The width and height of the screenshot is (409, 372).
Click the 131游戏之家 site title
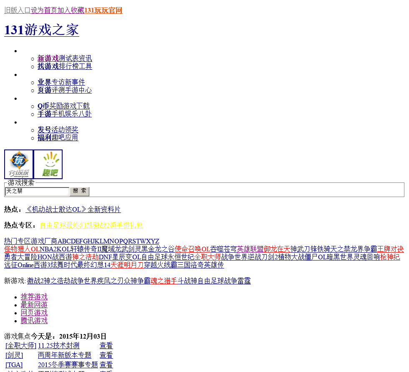pos(42,30)
